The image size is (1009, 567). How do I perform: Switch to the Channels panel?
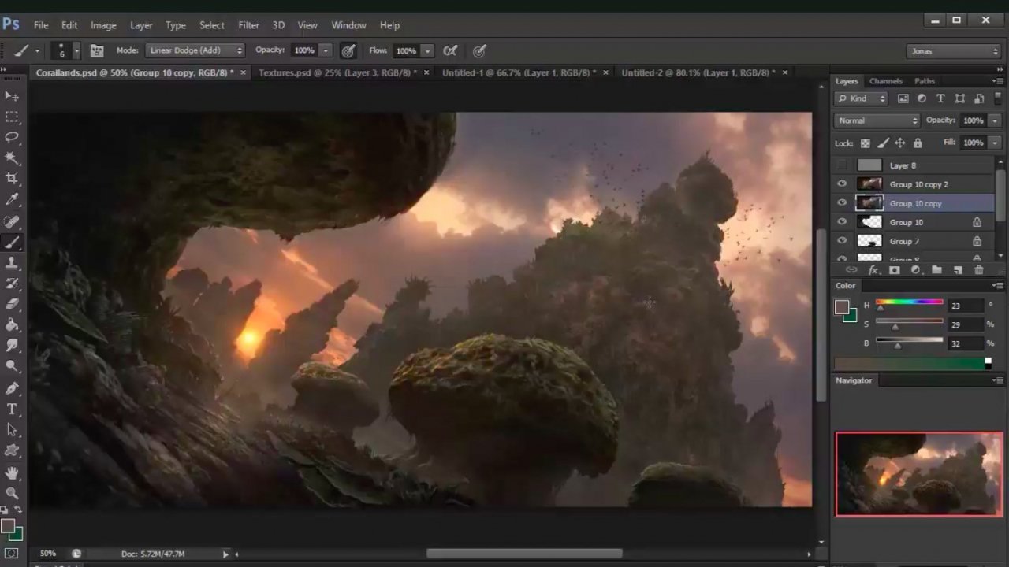[885, 80]
